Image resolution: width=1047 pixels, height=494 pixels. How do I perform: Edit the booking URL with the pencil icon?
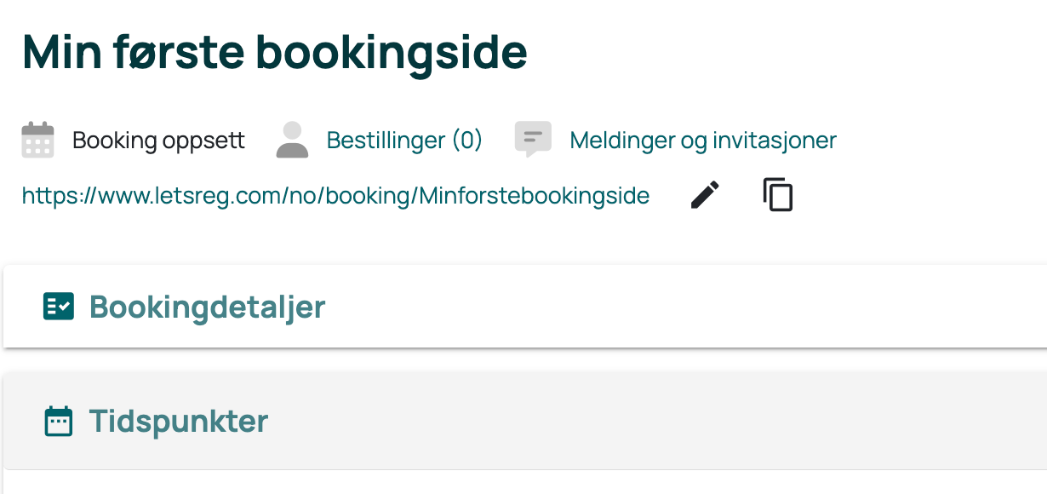coord(705,195)
